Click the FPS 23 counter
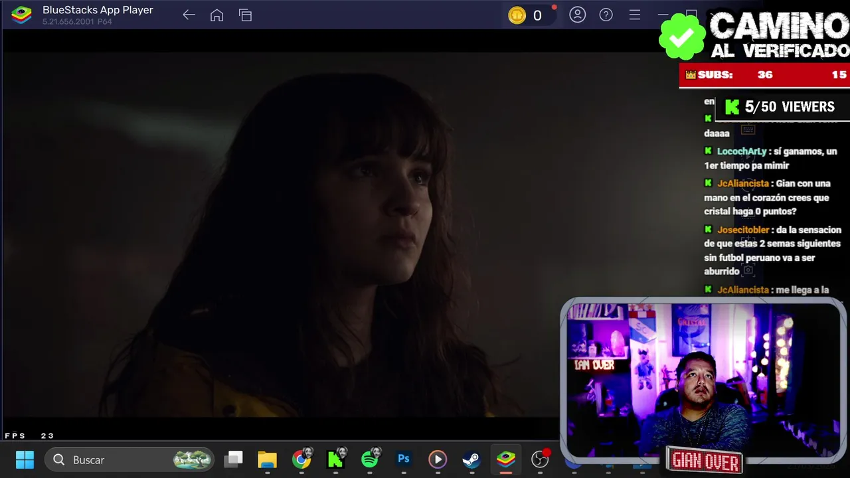850x478 pixels. [29, 436]
